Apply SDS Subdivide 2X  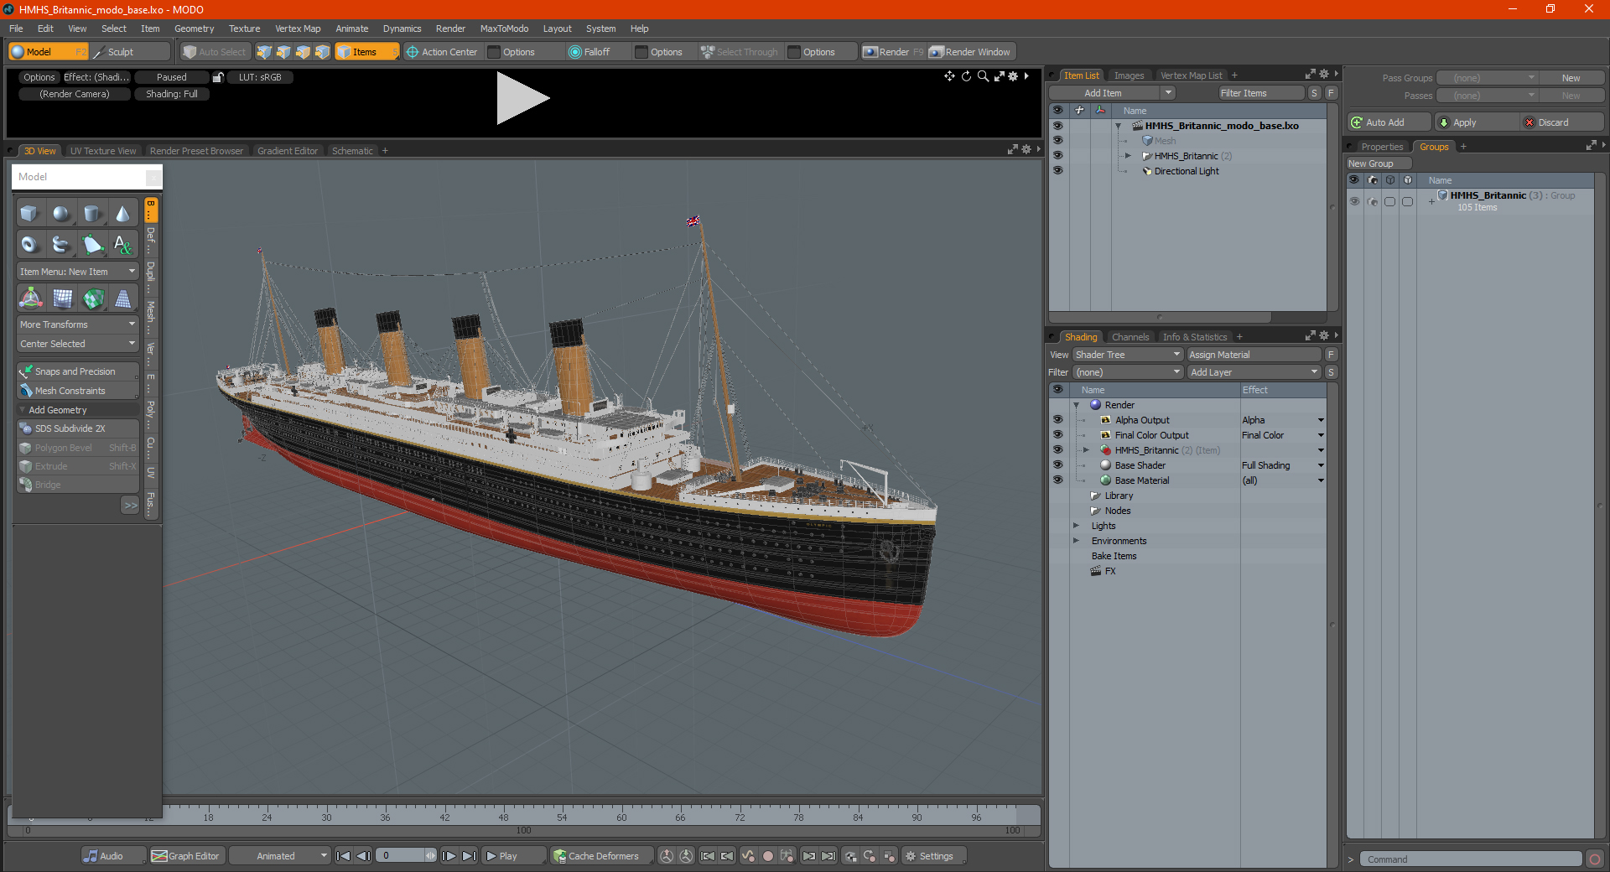point(77,428)
